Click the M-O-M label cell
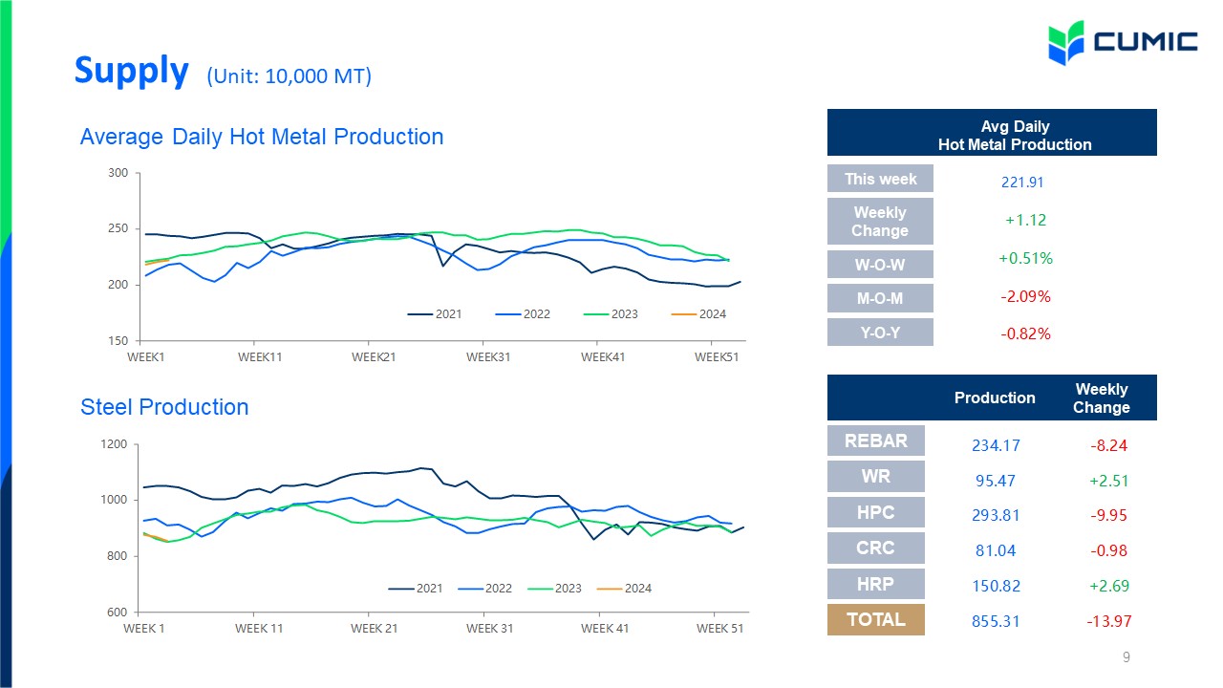This screenshot has height=688, width=1223. [x=880, y=297]
